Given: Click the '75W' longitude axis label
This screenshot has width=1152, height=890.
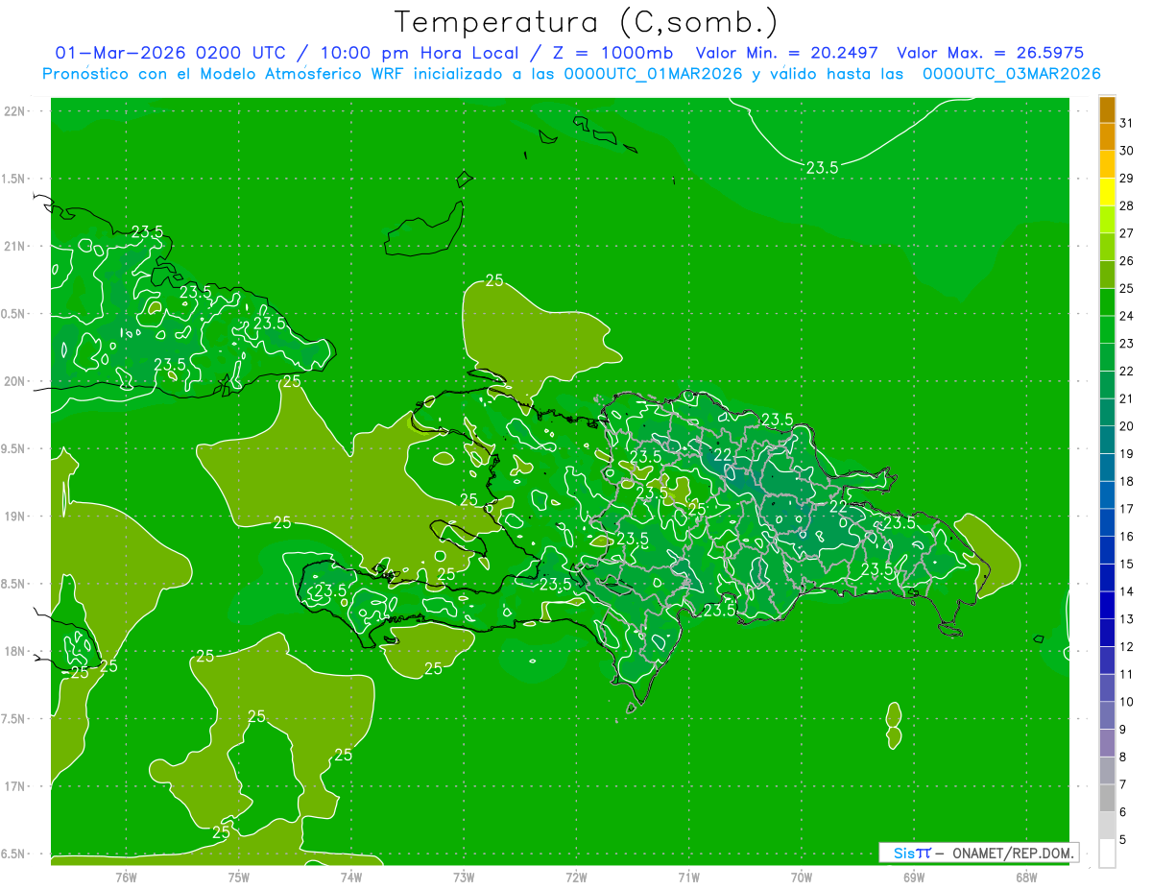Looking at the screenshot, I should pos(238,877).
